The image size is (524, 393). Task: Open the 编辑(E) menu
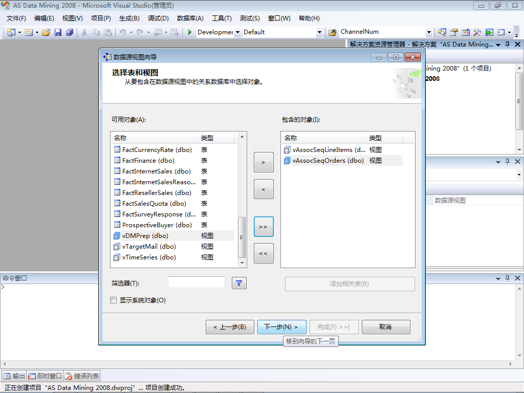(44, 18)
